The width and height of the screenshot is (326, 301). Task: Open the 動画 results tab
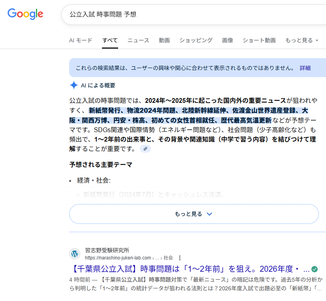coord(164,40)
